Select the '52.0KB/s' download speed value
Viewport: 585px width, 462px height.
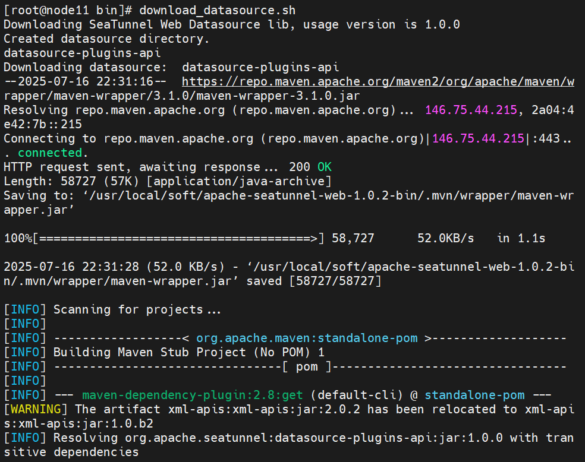point(445,239)
